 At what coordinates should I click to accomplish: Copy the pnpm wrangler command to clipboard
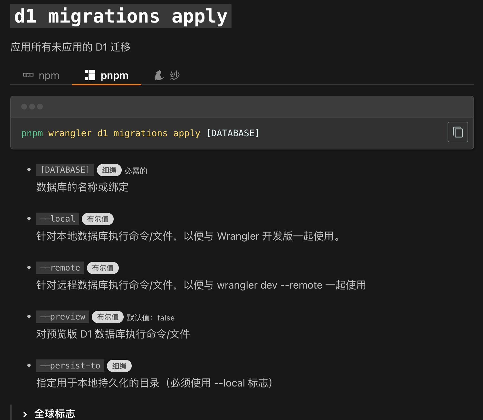[x=458, y=132]
